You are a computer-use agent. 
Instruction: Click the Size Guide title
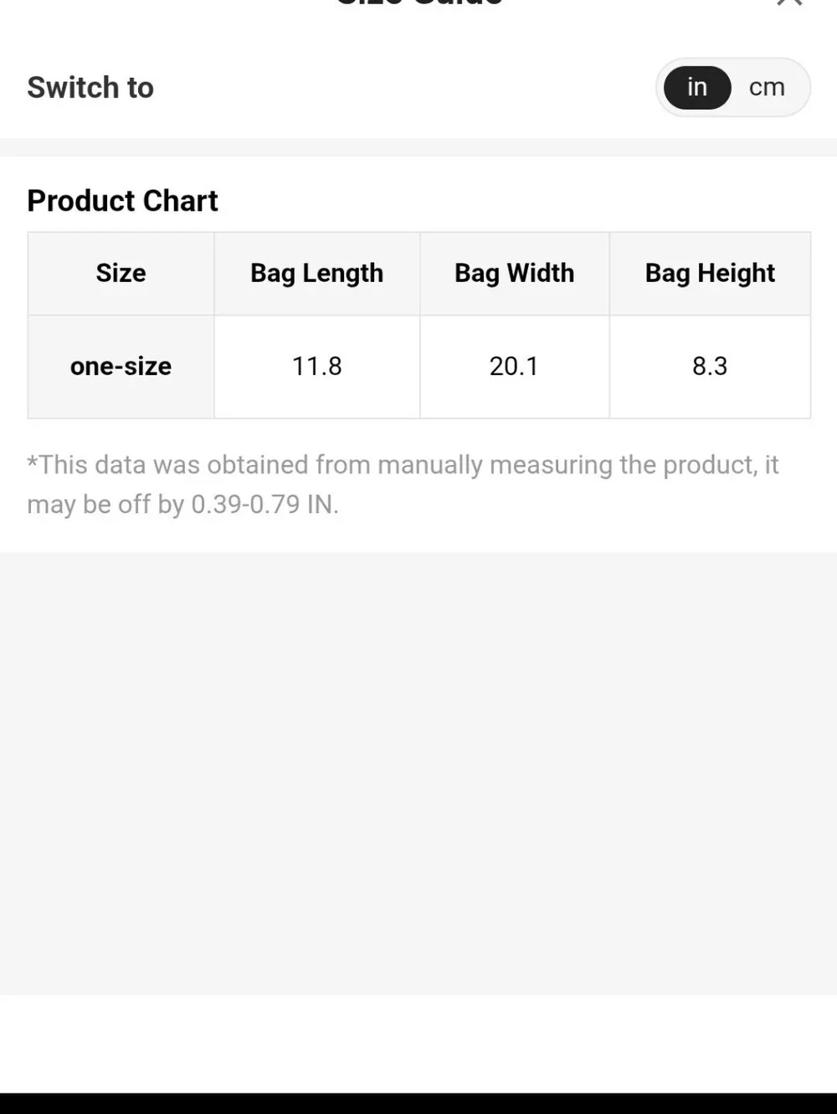click(x=418, y=3)
